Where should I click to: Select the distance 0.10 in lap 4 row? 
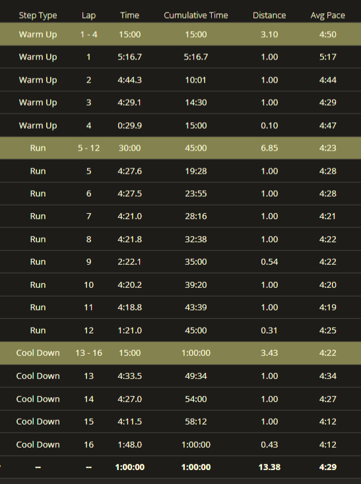(269, 125)
